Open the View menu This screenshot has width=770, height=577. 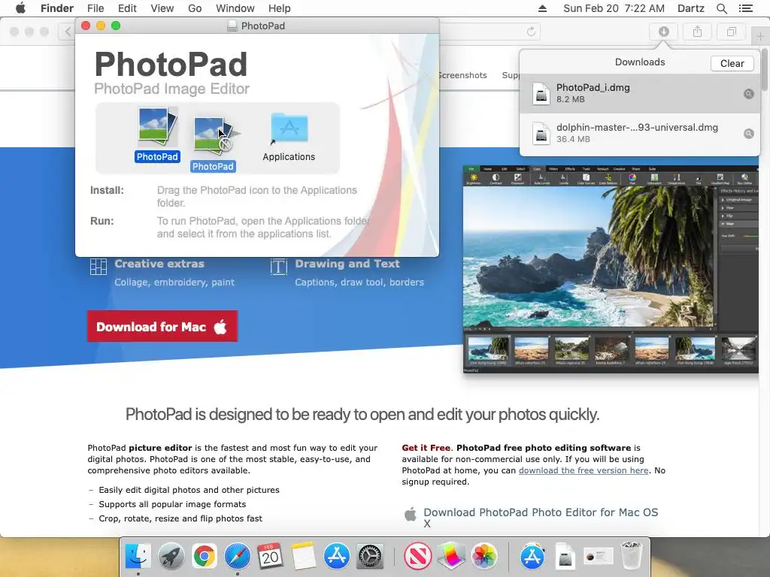(162, 8)
